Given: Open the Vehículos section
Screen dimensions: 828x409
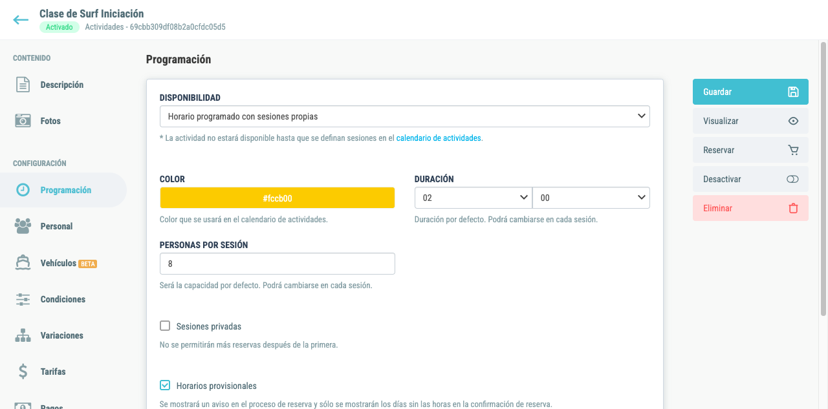Looking at the screenshot, I should pyautogui.click(x=63, y=263).
